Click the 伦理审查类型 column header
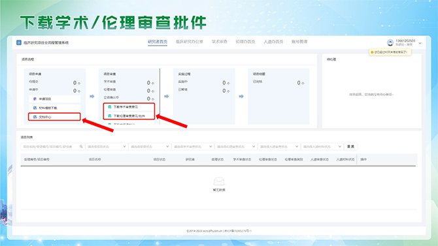Screen dimensions: 438x246 coord(294,159)
